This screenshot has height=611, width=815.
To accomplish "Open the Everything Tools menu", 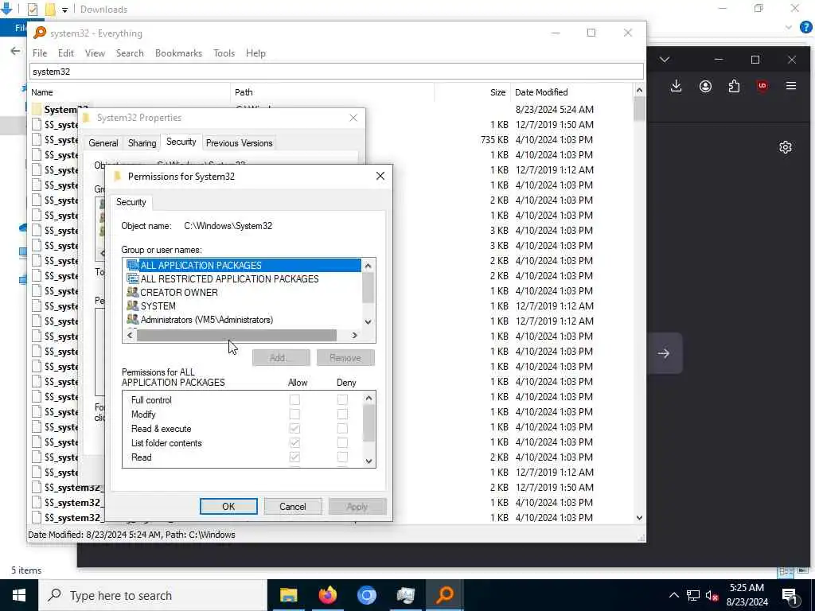I will point(224,53).
